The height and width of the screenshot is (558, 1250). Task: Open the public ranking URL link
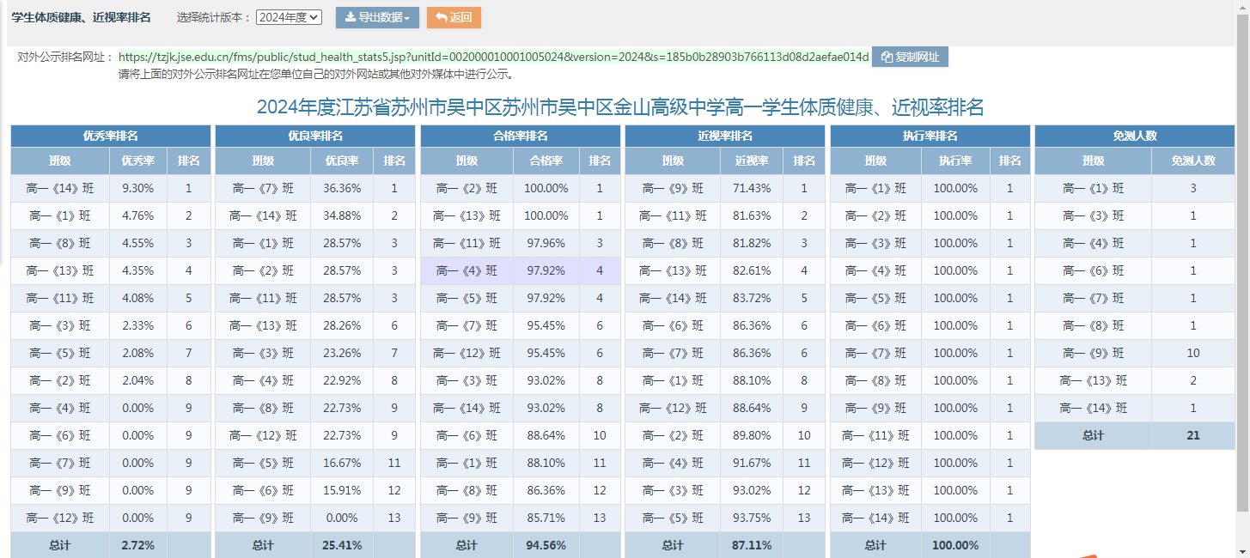pyautogui.click(x=493, y=58)
